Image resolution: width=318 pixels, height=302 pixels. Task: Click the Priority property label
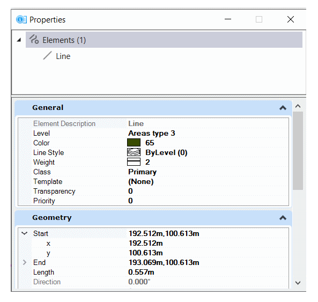pyautogui.click(x=44, y=201)
